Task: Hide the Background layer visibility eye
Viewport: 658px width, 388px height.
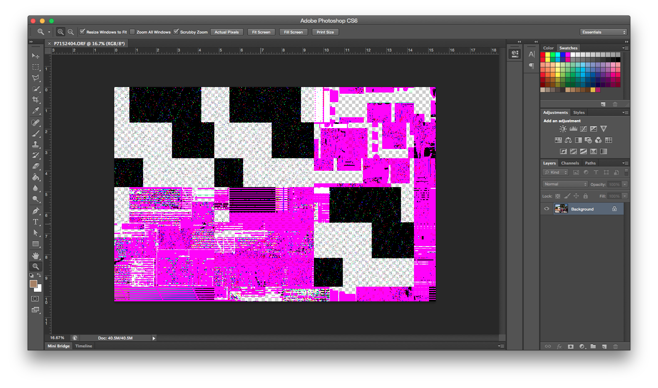Action: click(x=547, y=209)
